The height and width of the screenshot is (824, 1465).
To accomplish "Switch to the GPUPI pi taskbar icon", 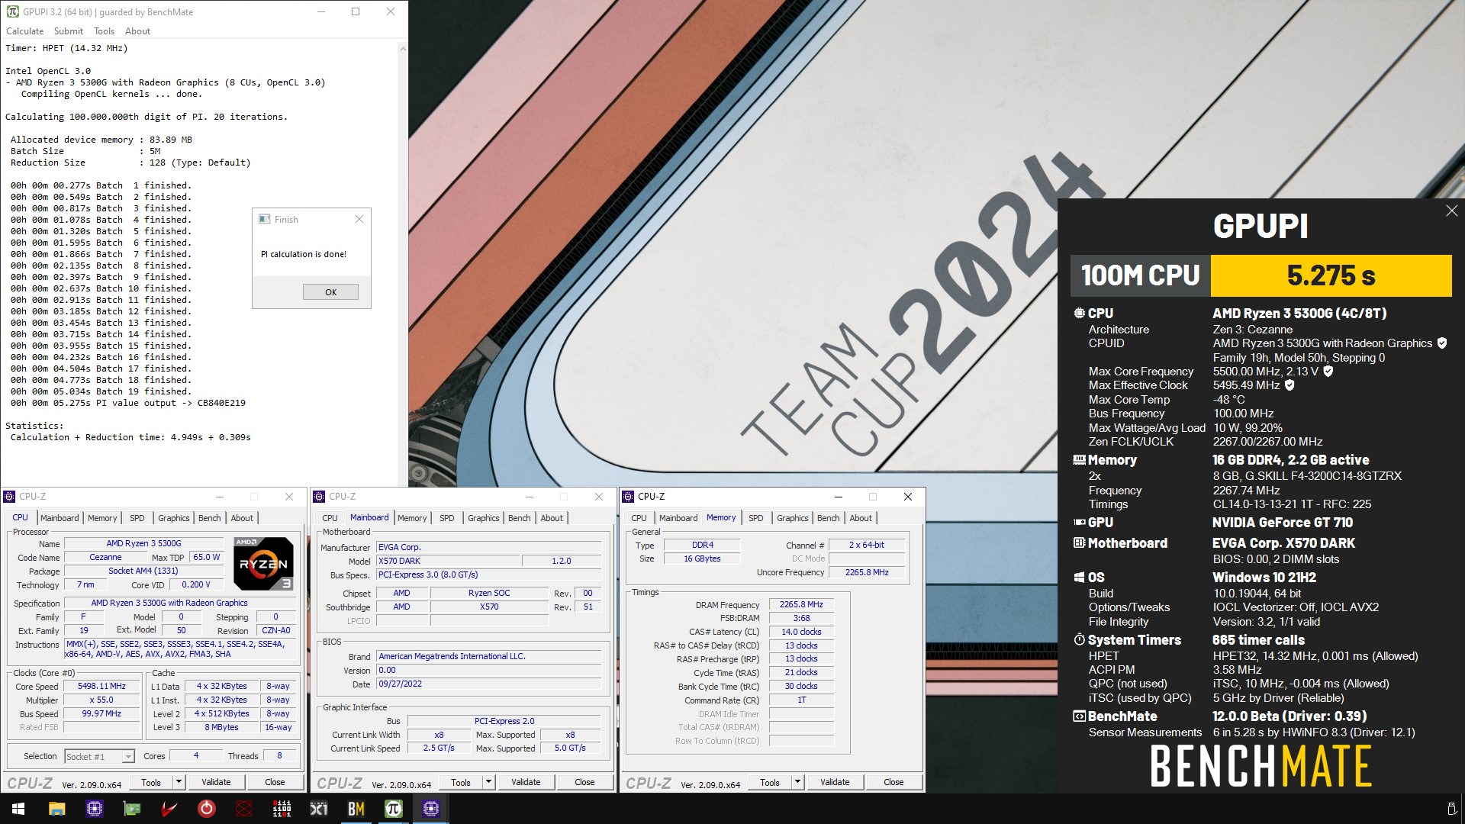I will point(394,809).
